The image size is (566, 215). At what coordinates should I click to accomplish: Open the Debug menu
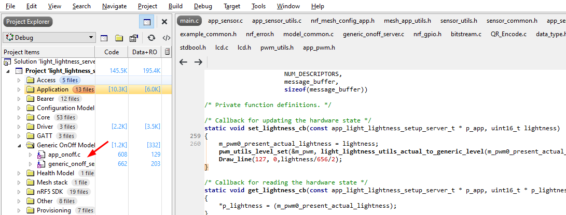pyautogui.click(x=203, y=6)
